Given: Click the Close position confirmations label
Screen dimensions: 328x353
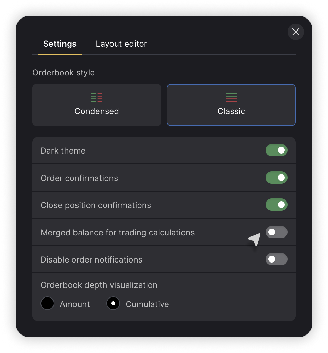Looking at the screenshot, I should click(96, 205).
